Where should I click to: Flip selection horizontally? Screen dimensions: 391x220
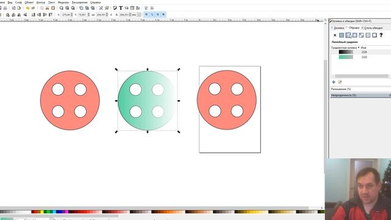[19, 15]
